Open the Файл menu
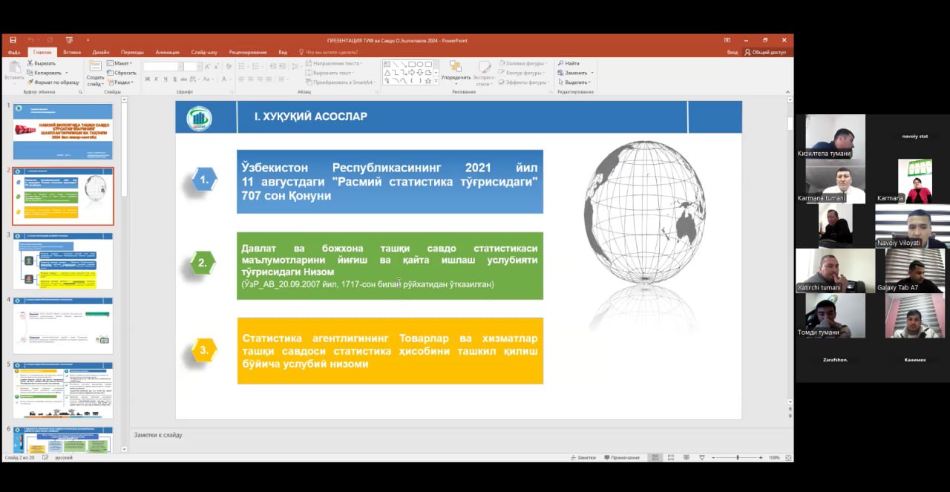950x492 pixels. click(14, 53)
